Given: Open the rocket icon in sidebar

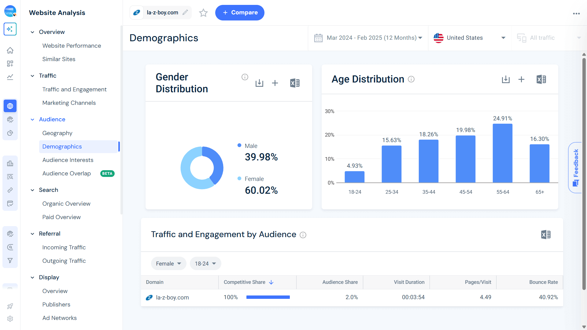Looking at the screenshot, I should 10,306.
